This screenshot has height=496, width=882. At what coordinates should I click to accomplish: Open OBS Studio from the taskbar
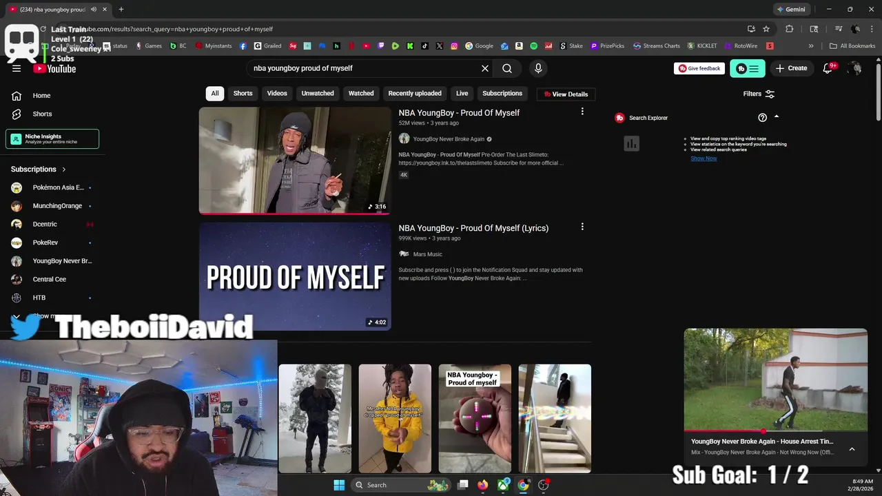[544, 485]
